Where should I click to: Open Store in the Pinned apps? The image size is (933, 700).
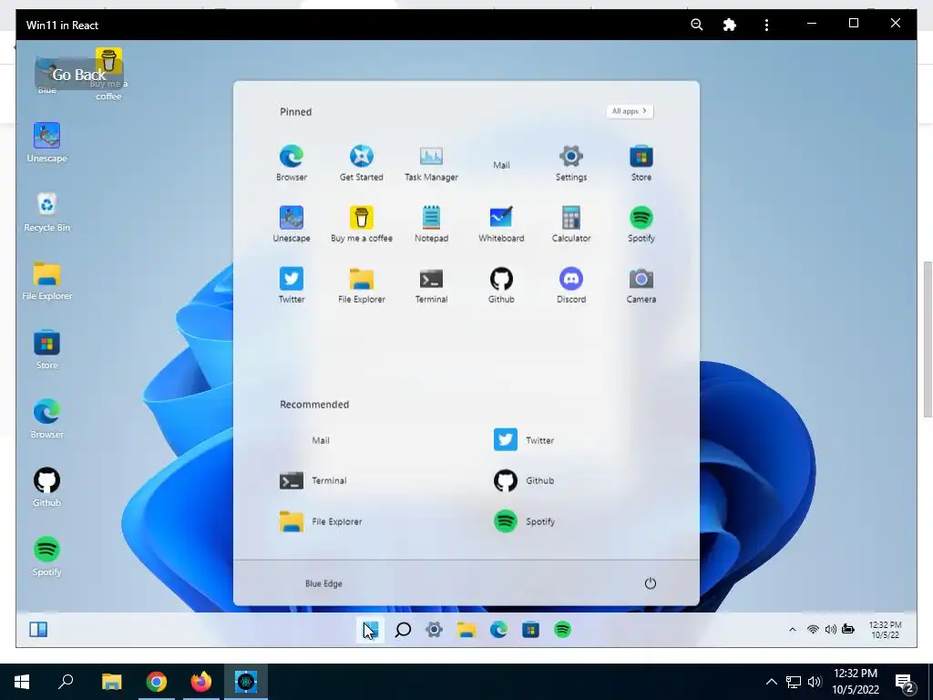641,162
